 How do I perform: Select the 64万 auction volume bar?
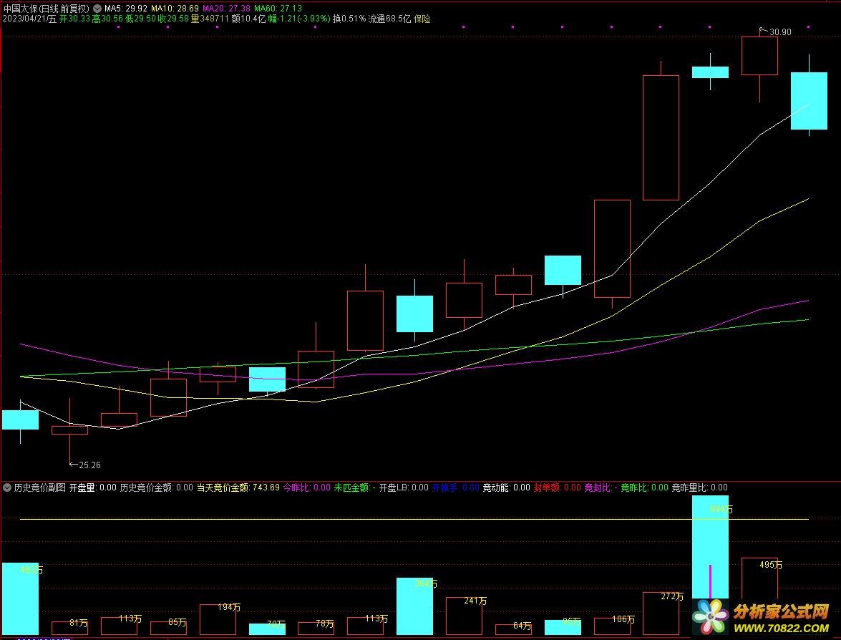[x=513, y=630]
